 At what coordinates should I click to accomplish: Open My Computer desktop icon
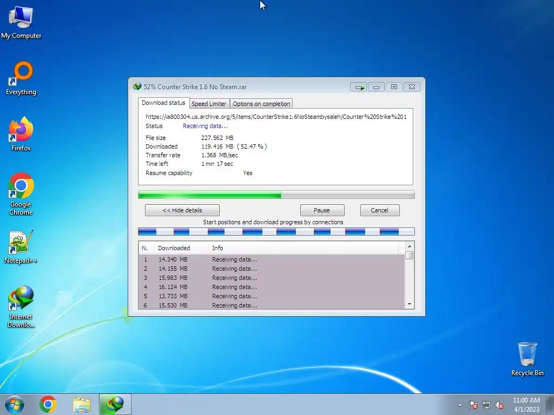pos(21,23)
